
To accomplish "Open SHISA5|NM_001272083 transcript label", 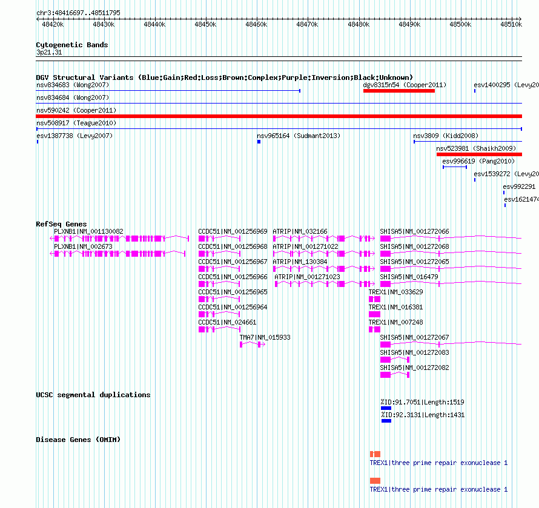I will (414, 352).
